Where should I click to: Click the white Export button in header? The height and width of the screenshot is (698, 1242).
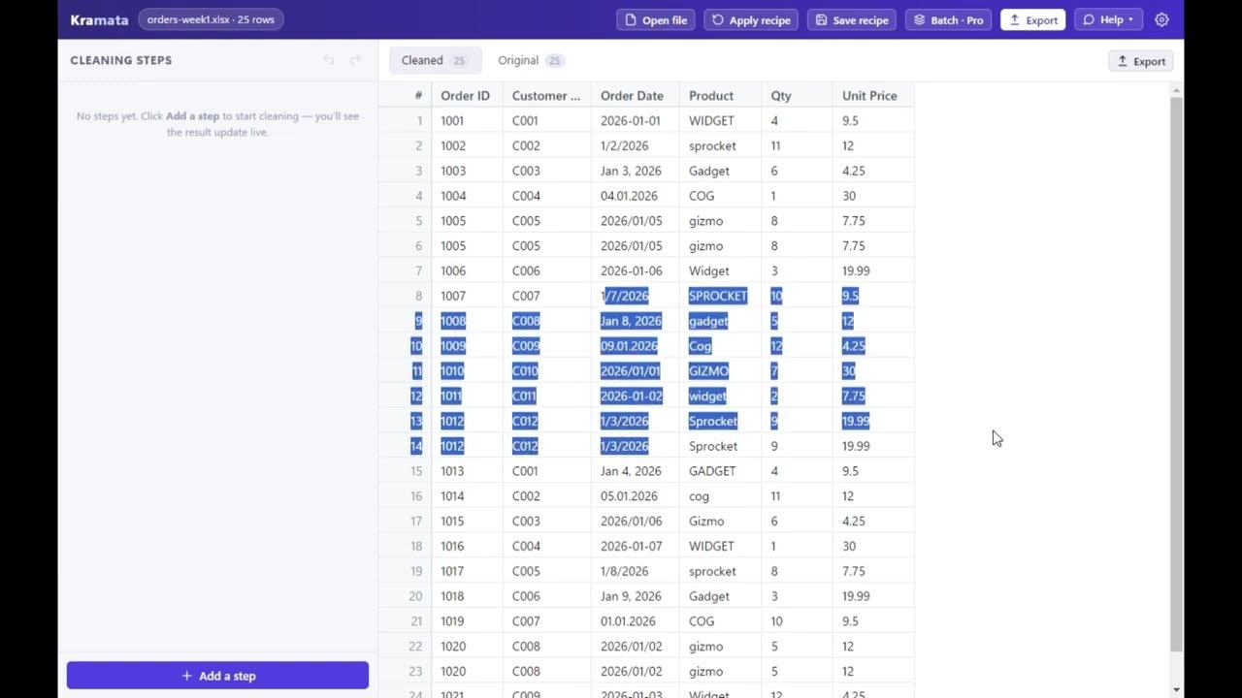(1032, 19)
